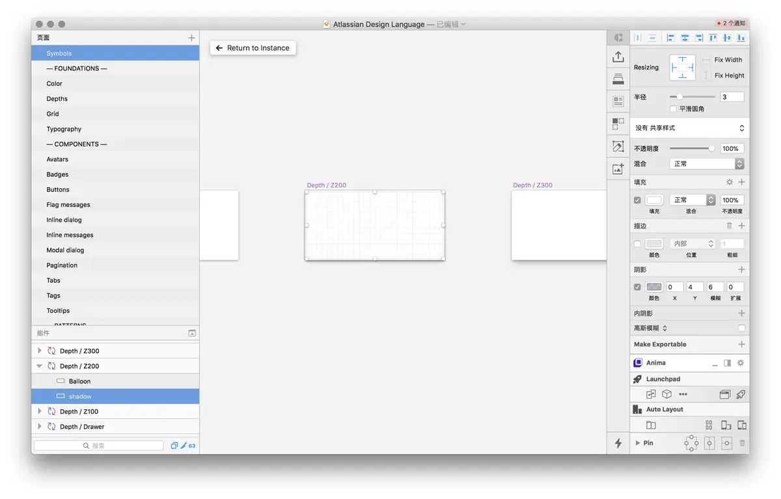Enable the border checkbox
The height and width of the screenshot is (499, 781).
[637, 244]
